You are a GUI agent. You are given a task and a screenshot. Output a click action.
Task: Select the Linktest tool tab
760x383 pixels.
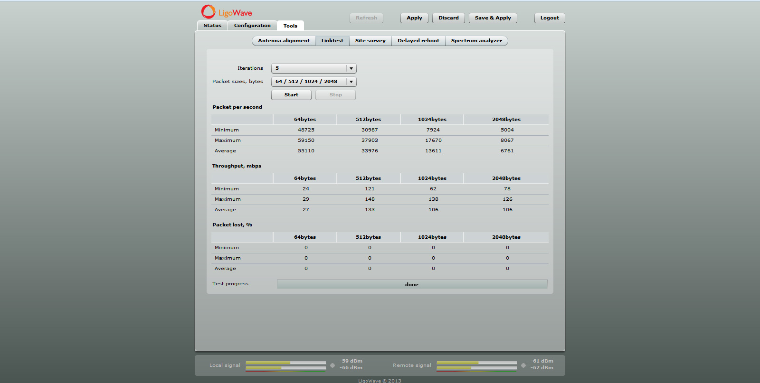click(332, 41)
